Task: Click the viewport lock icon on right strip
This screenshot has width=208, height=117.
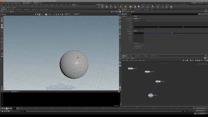Action: tap(120, 22)
